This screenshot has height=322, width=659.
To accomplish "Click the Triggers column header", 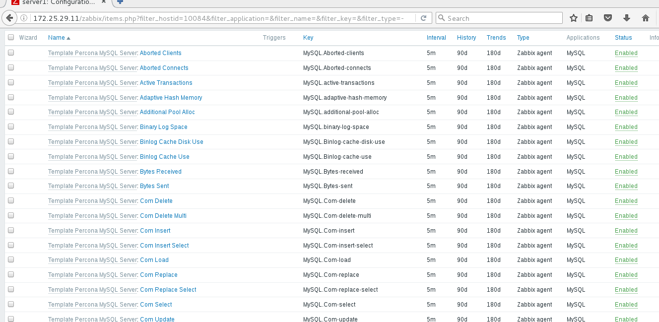I will (274, 38).
